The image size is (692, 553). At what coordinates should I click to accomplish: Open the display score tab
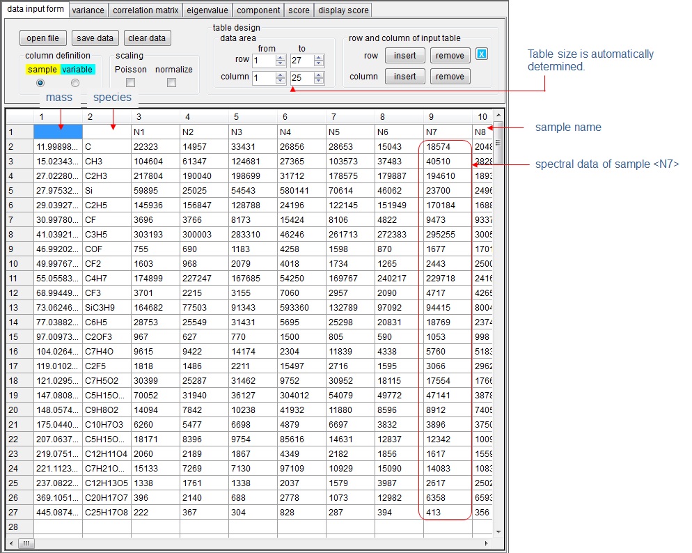[343, 10]
